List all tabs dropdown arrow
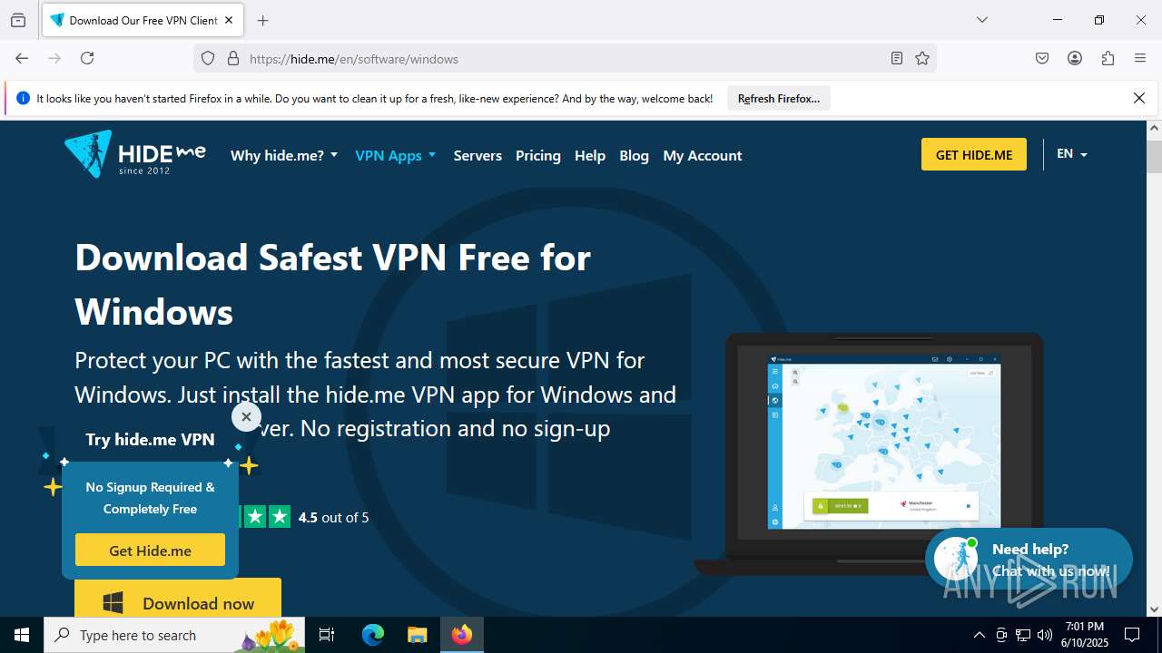1162x653 pixels. pyautogui.click(x=981, y=20)
